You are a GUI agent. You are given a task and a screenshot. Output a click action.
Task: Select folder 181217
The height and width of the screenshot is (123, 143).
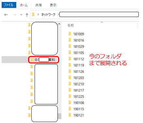click(76, 90)
